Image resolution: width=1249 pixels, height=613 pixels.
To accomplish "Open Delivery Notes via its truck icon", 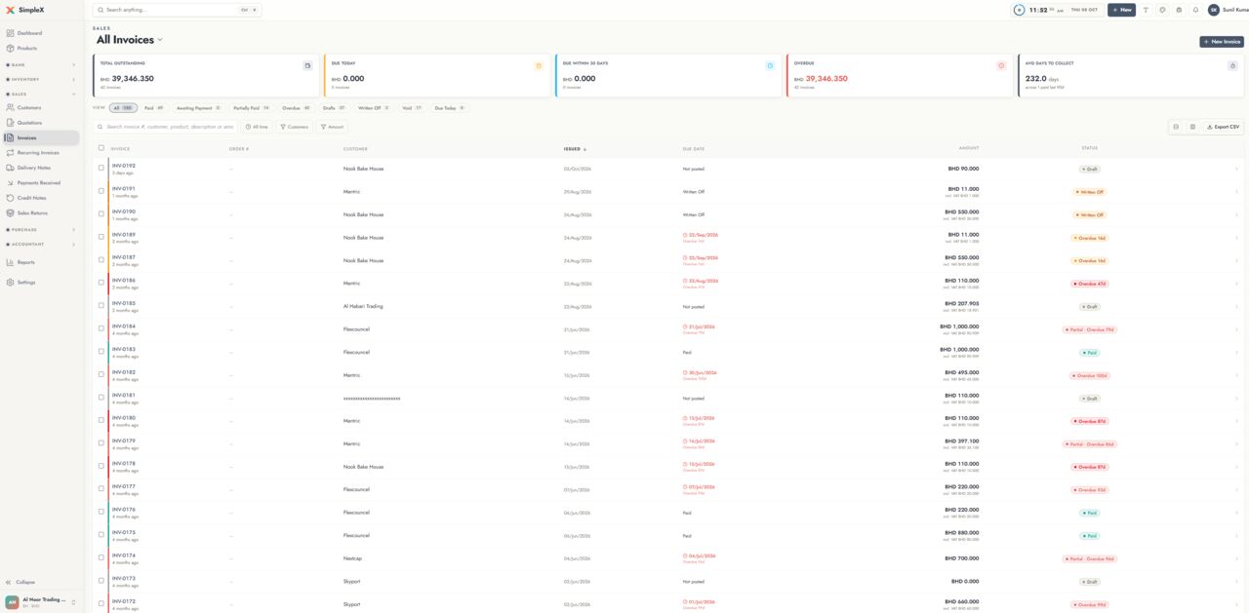I will [11, 168].
